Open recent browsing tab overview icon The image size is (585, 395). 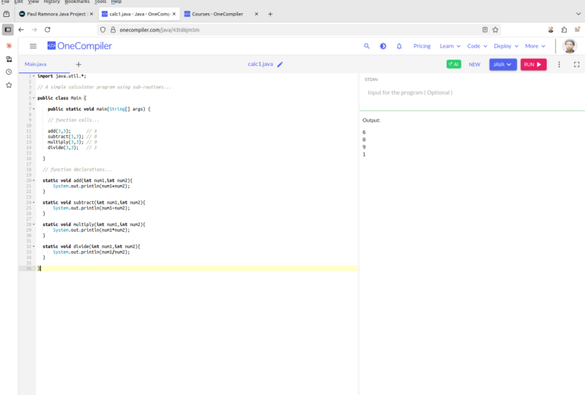(x=7, y=14)
